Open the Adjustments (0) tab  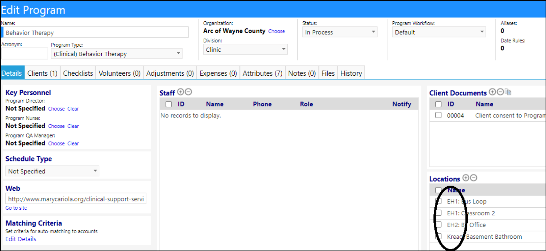[170, 73]
